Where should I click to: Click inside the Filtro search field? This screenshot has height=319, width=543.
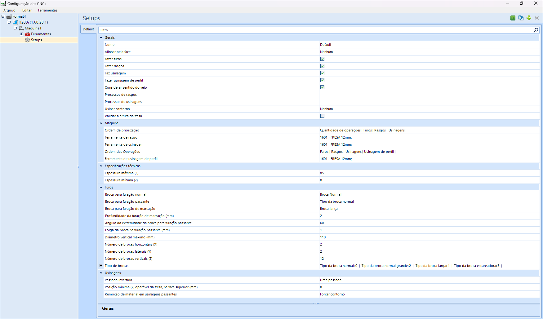[x=310, y=30]
